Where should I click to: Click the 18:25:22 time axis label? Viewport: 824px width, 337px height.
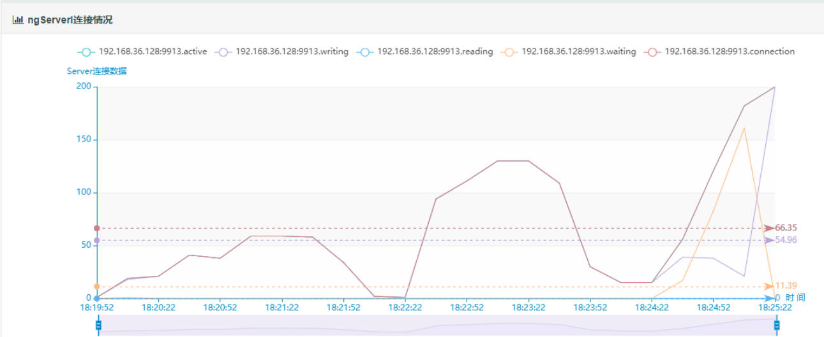pyautogui.click(x=775, y=307)
